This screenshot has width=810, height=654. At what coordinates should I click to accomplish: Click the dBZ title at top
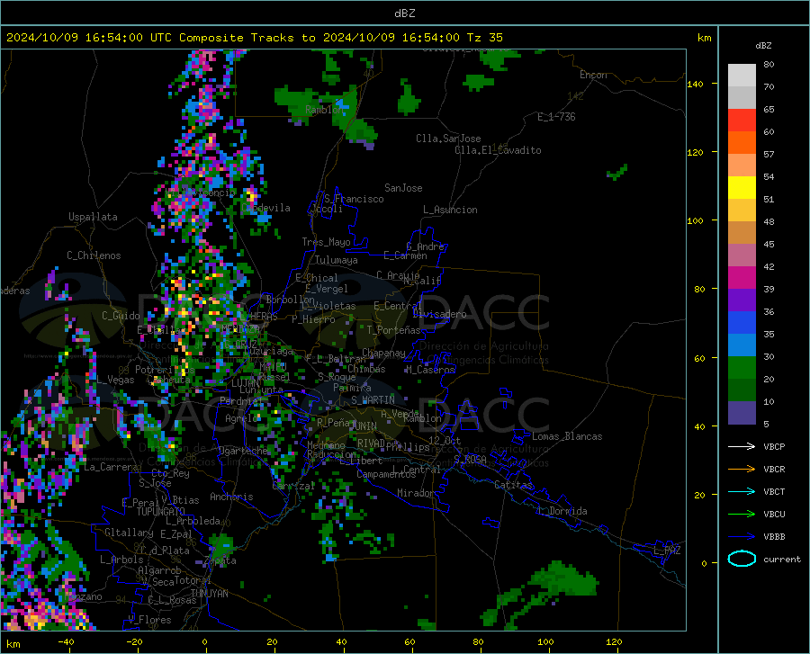coord(404,13)
